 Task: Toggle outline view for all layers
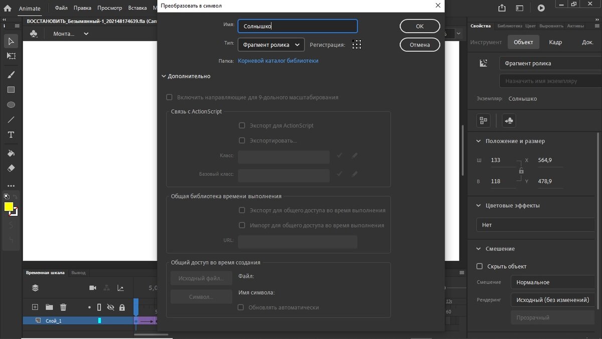(99, 307)
